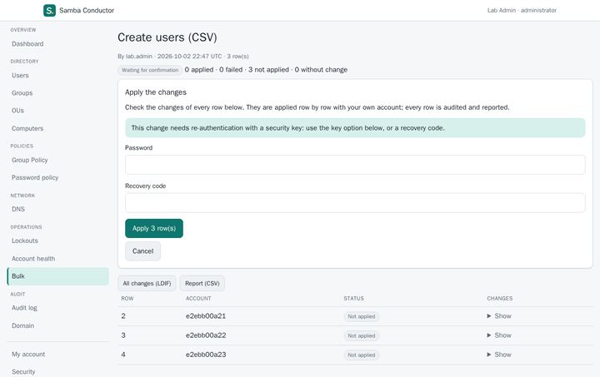Focus the Password input field
This screenshot has width=600, height=377.
click(x=355, y=165)
